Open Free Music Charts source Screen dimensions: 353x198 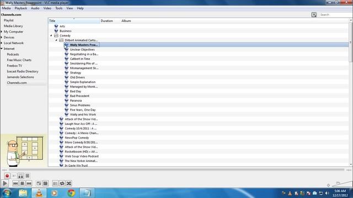[x=19, y=60]
